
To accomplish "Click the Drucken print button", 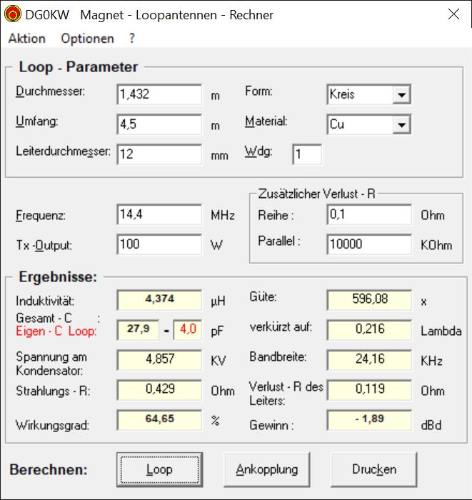I will tap(374, 469).
